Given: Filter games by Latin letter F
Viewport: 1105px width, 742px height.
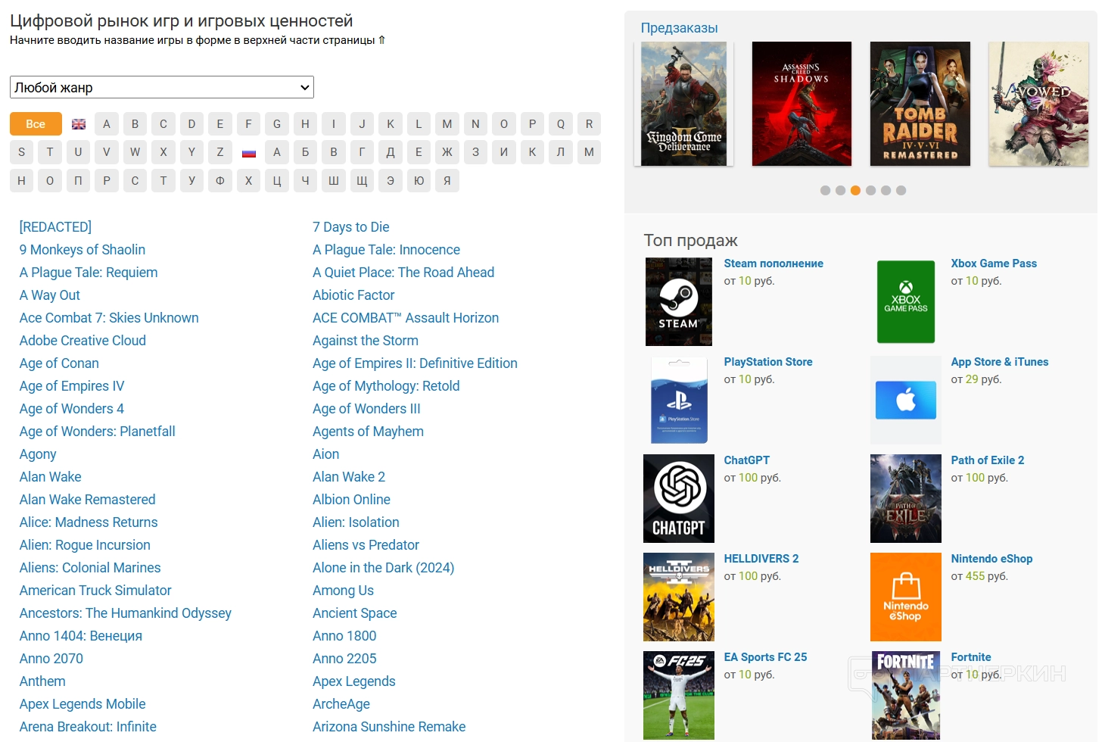Looking at the screenshot, I should coord(248,124).
